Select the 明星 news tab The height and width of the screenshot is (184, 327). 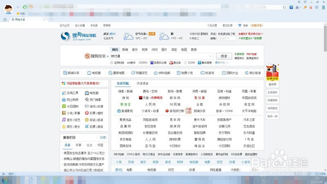click(100, 145)
